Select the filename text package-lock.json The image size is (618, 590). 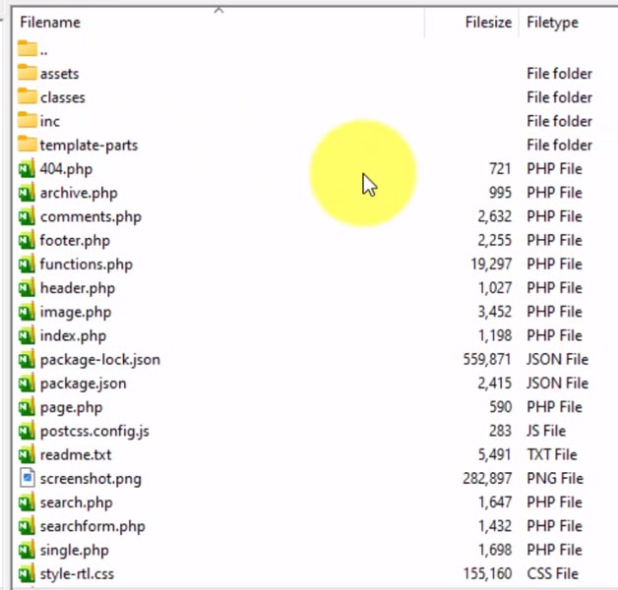(100, 360)
